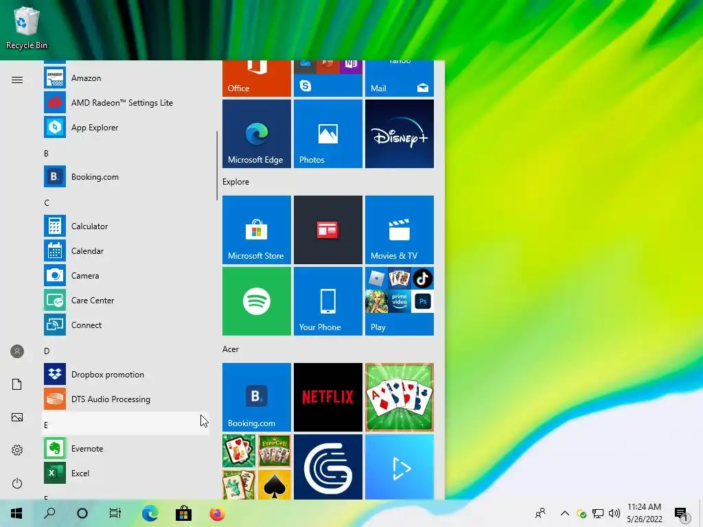Image resolution: width=703 pixels, height=527 pixels.
Task: Open Booking.com in the app list
Action: 126,176
